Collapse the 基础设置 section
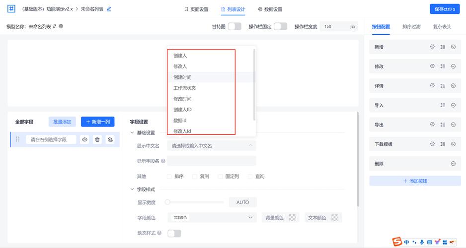 [x=132, y=132]
